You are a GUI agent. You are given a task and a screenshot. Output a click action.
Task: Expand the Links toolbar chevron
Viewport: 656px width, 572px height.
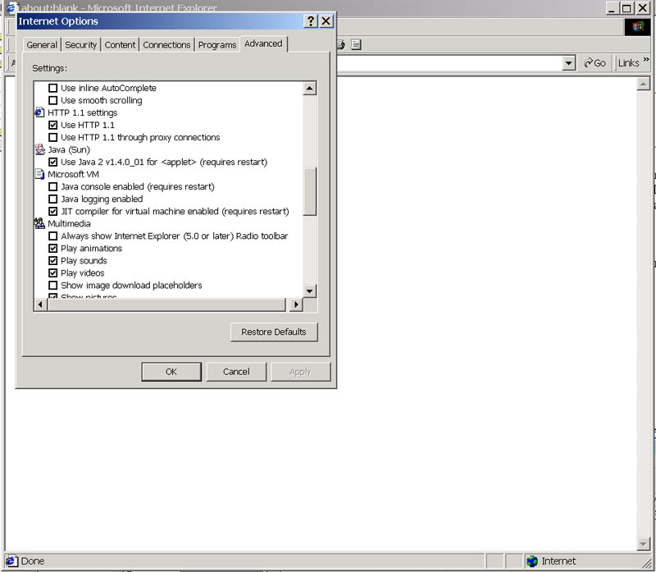coord(646,59)
